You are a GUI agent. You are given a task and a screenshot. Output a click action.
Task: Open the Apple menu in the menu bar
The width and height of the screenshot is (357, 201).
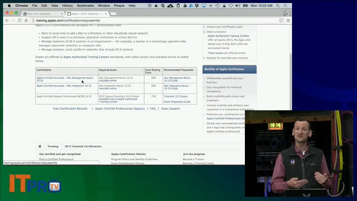[9, 6]
